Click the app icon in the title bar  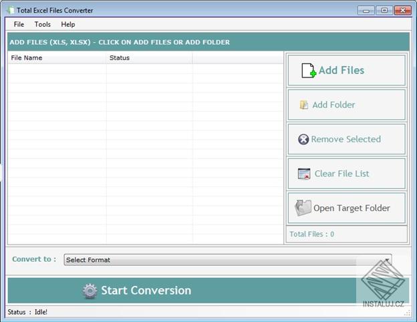click(11, 11)
